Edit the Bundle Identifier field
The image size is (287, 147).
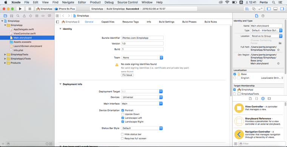point(142,38)
